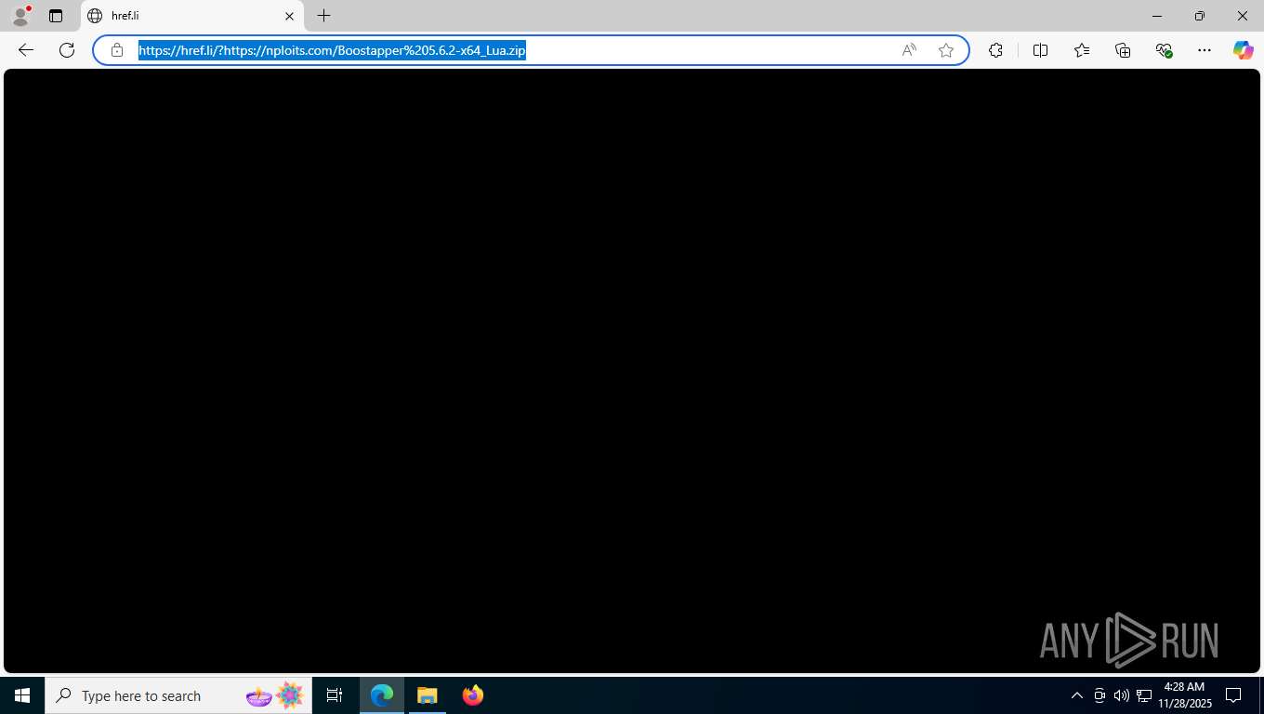This screenshot has width=1264, height=714.
Task: Close the href.li tab
Action: coord(289,16)
